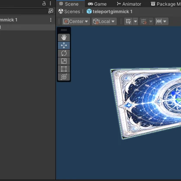Select the Rect tool

(64, 69)
